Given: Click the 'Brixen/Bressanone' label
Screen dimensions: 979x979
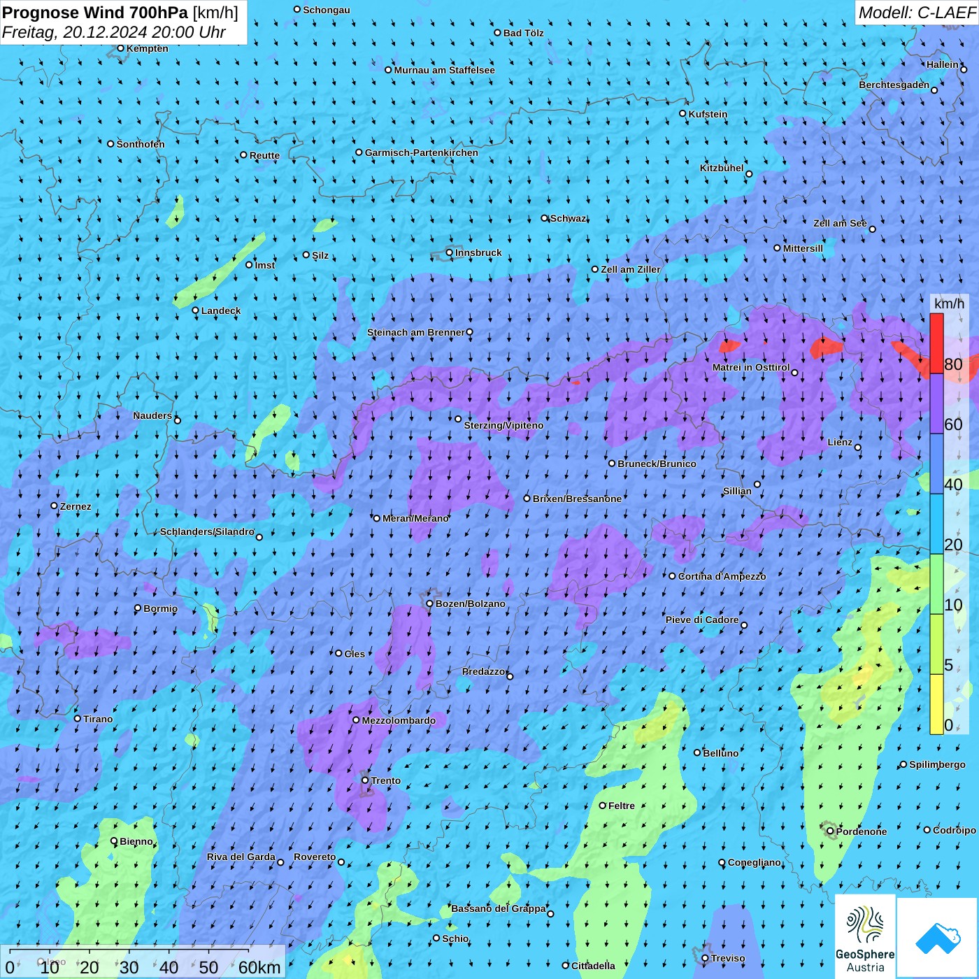Looking at the screenshot, I should click(577, 499).
